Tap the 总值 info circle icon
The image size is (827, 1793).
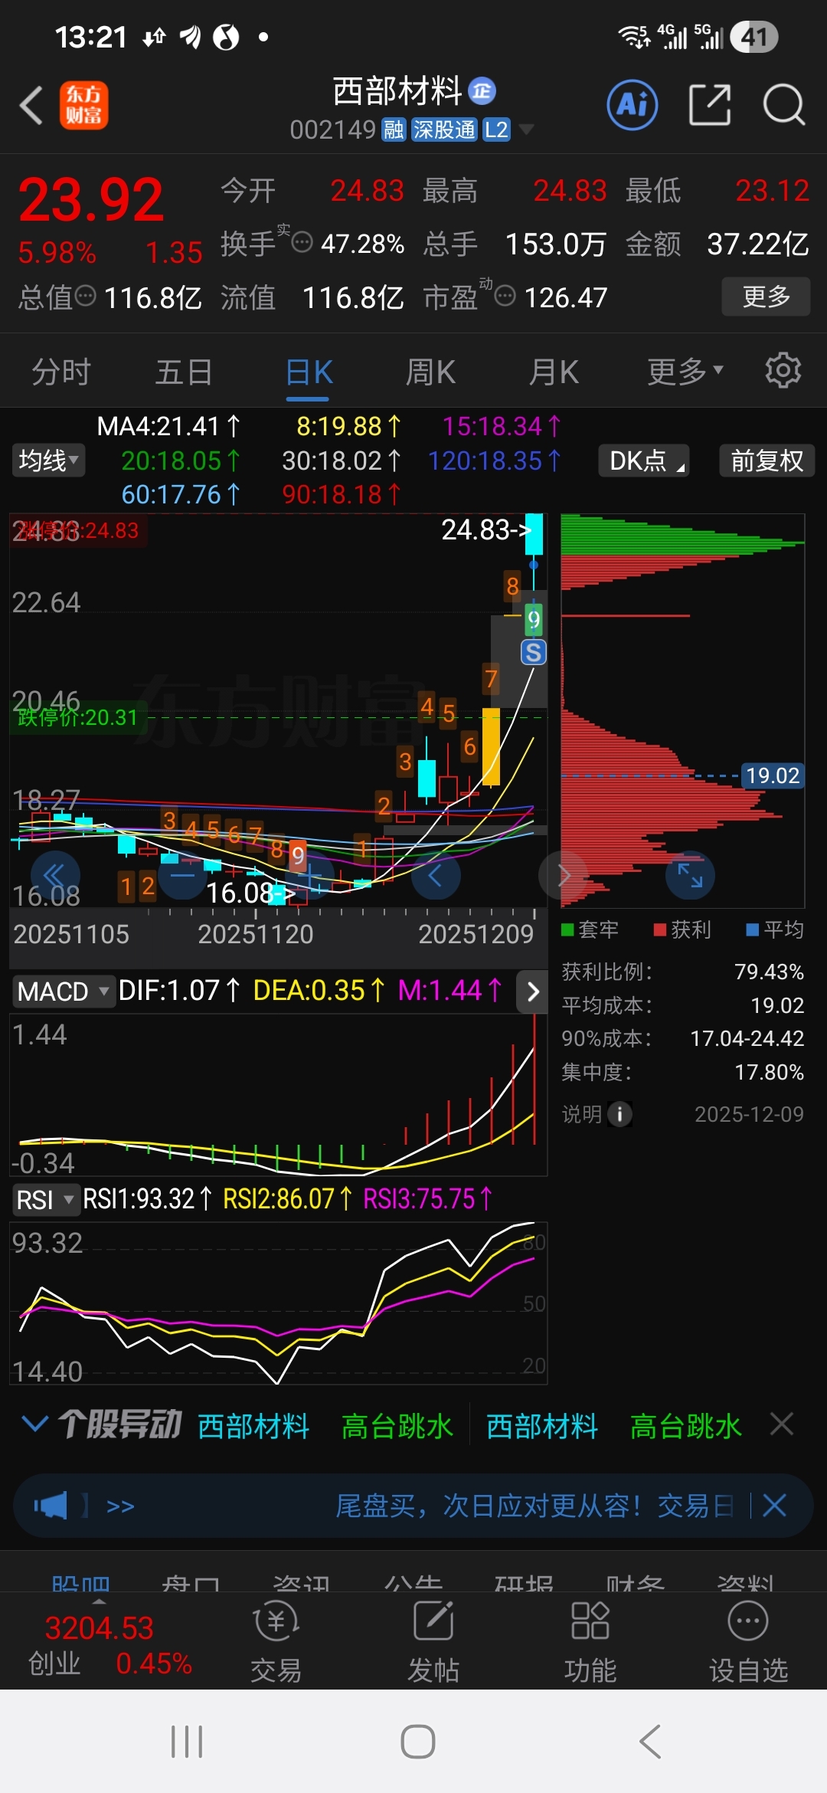86,295
